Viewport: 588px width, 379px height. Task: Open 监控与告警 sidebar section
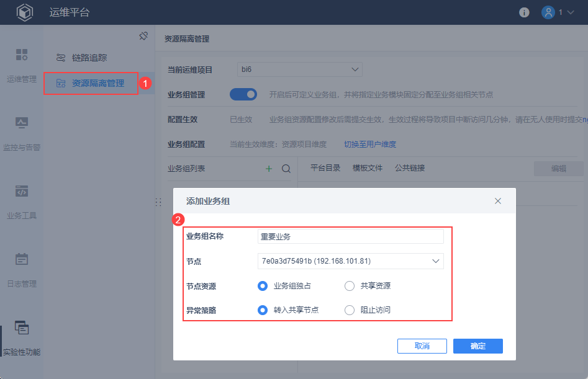tap(22, 134)
